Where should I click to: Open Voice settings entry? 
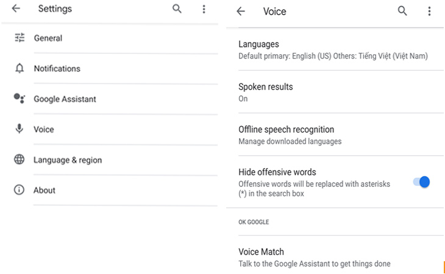click(109, 130)
